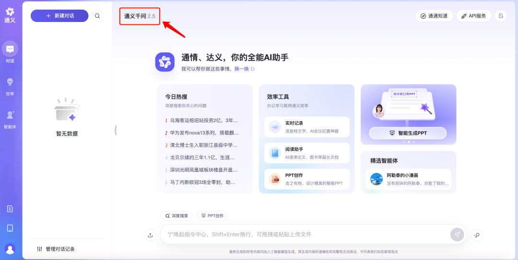
Task: Click the 今日热搜 heading
Action: point(176,97)
